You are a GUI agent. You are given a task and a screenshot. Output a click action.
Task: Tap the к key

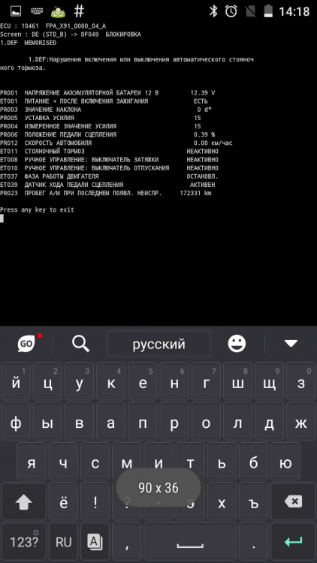click(x=110, y=381)
